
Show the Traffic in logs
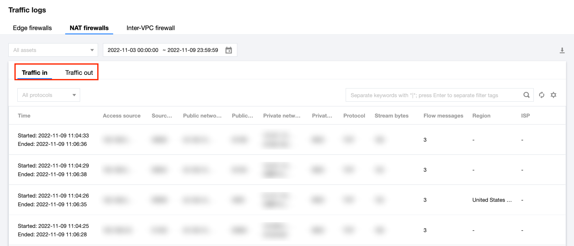pyautogui.click(x=35, y=73)
